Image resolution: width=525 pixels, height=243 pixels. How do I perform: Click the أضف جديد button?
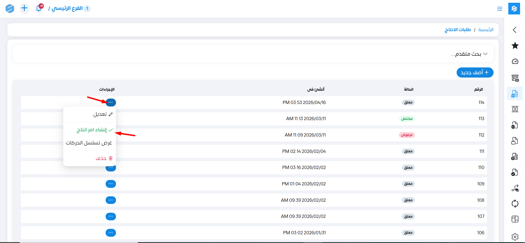[475, 73]
